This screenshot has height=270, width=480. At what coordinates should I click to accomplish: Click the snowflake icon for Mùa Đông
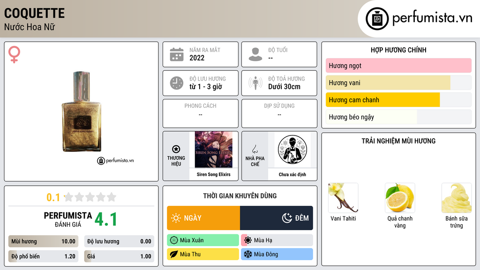(248, 254)
